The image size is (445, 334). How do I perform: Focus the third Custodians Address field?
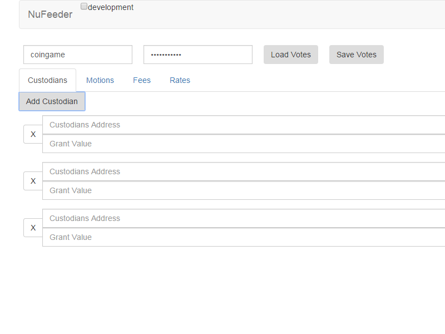[x=244, y=218]
